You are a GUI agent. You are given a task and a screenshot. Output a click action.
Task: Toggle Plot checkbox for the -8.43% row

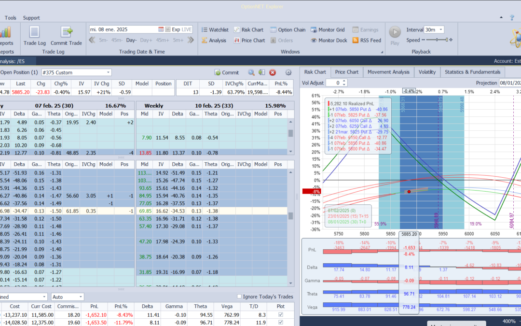[x=281, y=315]
